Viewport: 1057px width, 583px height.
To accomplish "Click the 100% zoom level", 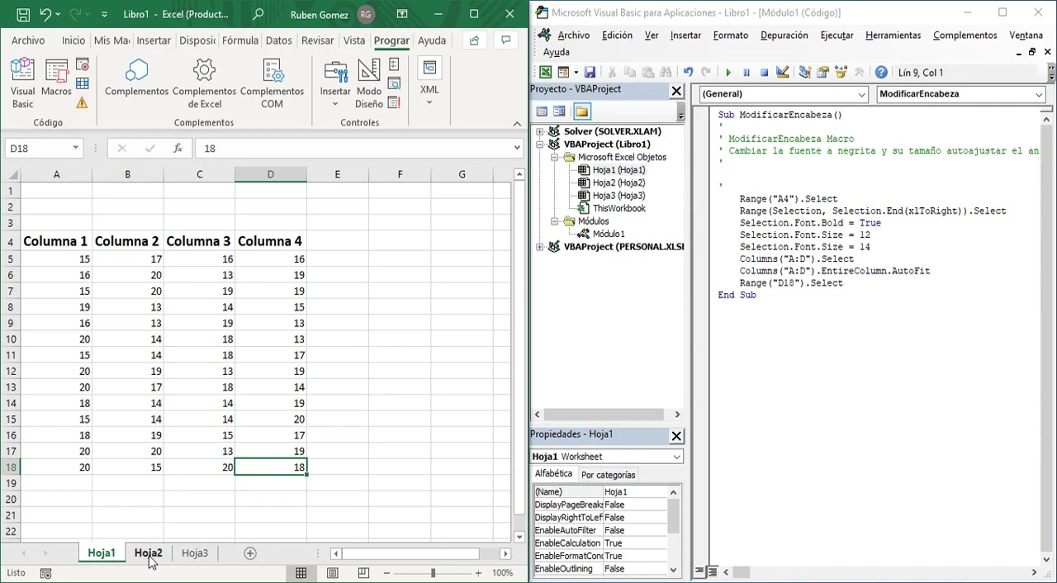I will (x=503, y=573).
